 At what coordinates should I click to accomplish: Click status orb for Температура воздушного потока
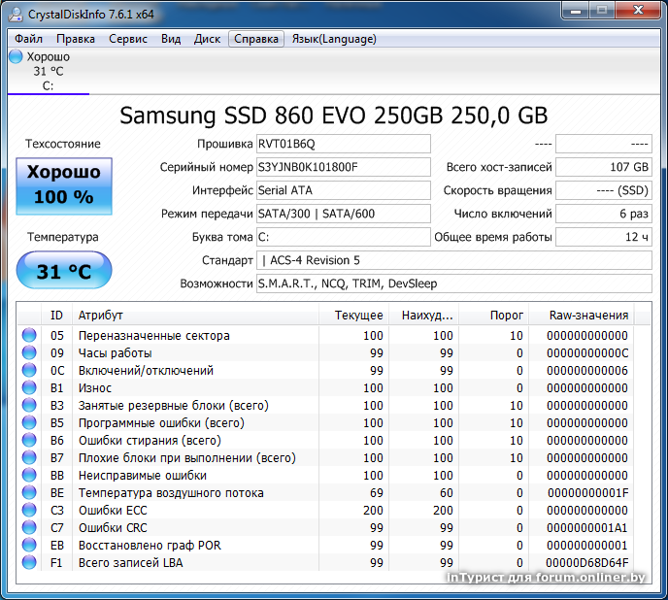coord(28,493)
